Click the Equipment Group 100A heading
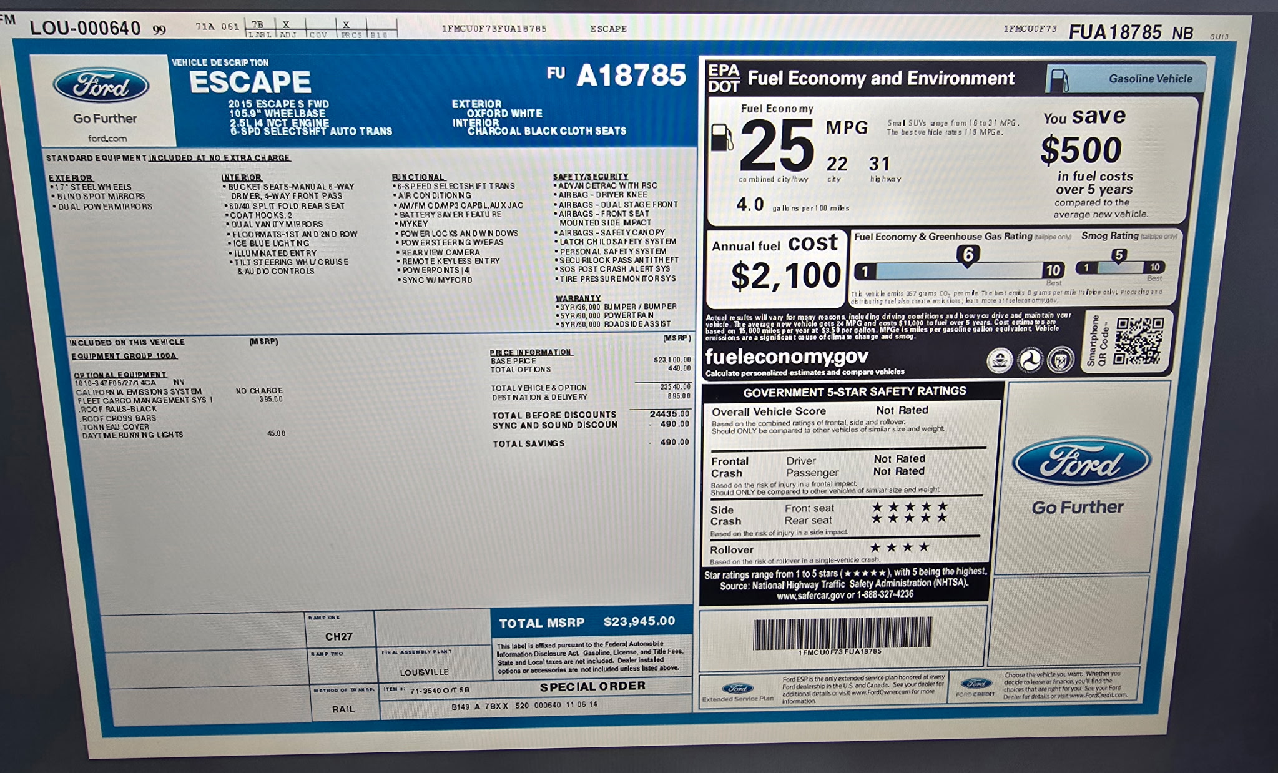The height and width of the screenshot is (773, 1278). [x=124, y=356]
